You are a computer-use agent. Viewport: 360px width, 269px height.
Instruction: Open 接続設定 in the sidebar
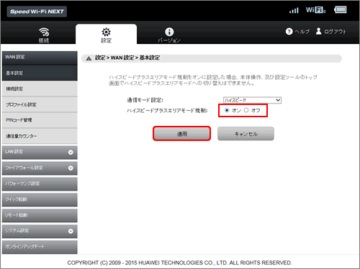40,88
